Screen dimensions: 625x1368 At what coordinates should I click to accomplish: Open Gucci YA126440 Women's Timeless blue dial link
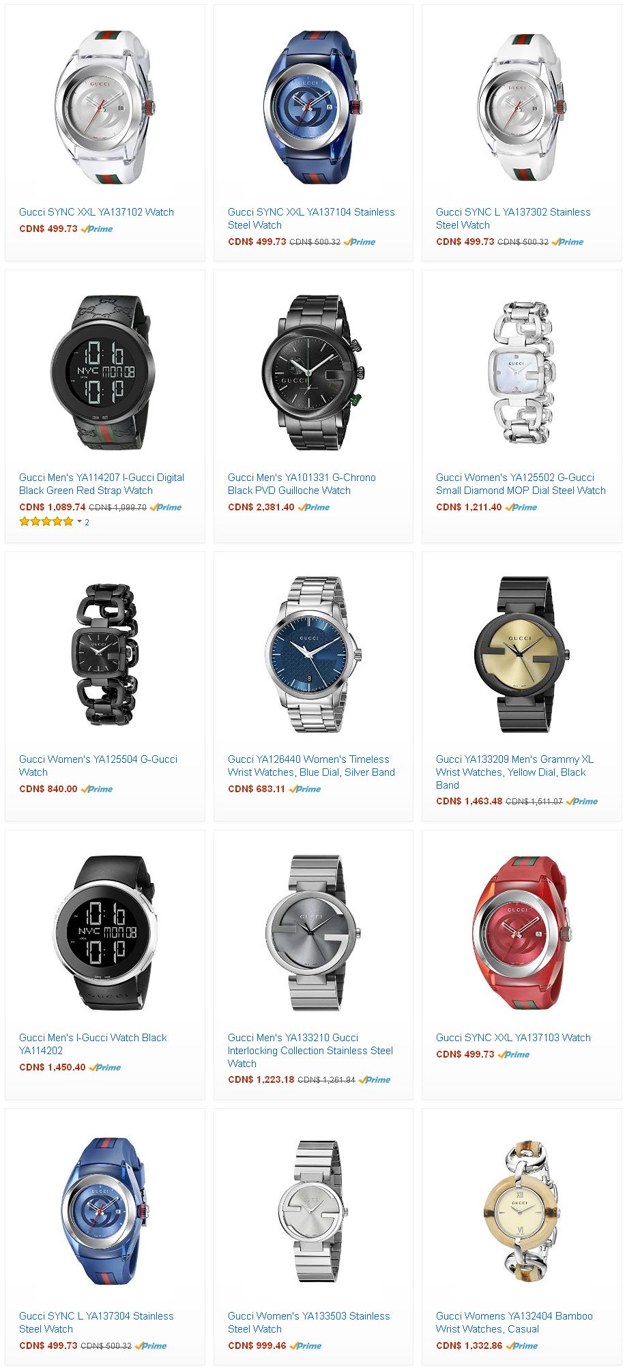tap(311, 766)
